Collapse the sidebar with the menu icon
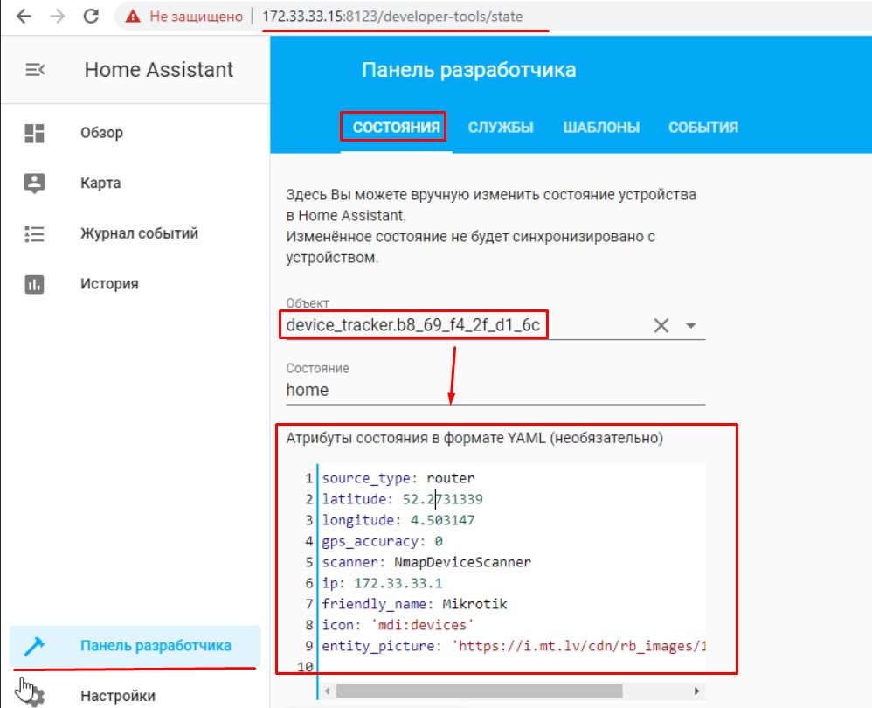The image size is (872, 708). pyautogui.click(x=35, y=70)
